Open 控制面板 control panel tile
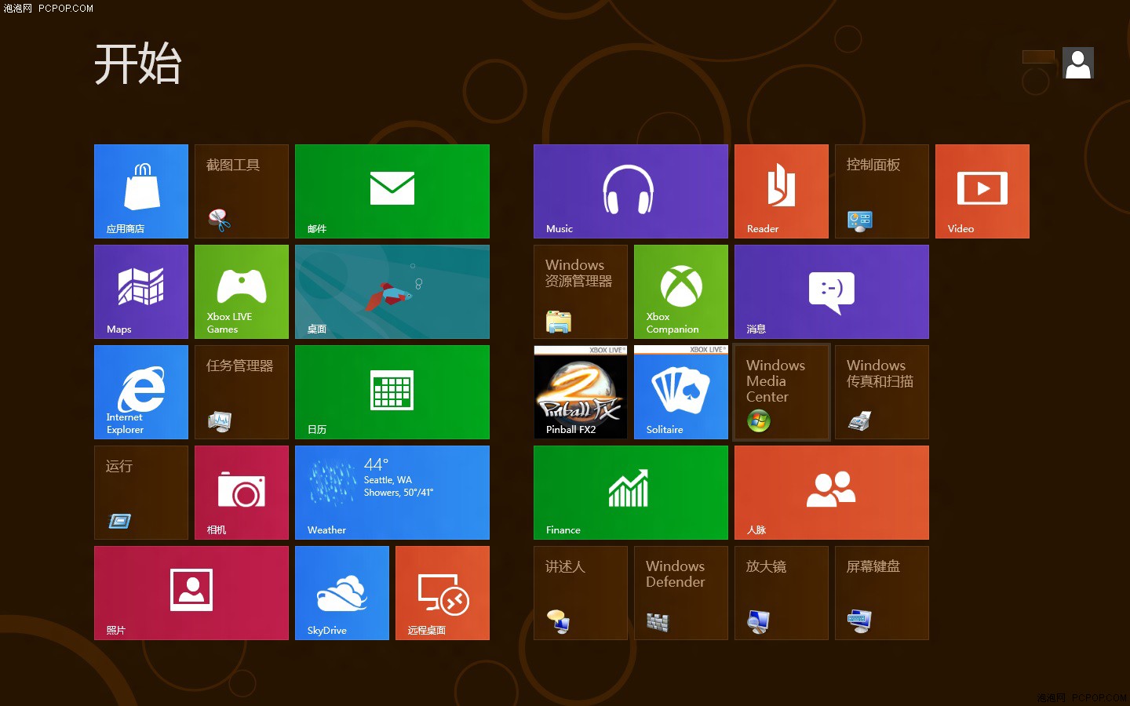The image size is (1130, 706). pyautogui.click(x=882, y=191)
